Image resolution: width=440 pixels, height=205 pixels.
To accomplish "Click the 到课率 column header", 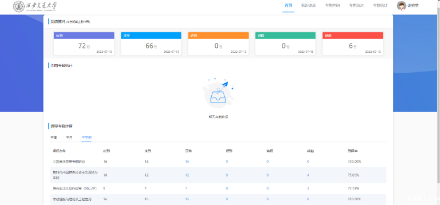I will [x=353, y=151].
